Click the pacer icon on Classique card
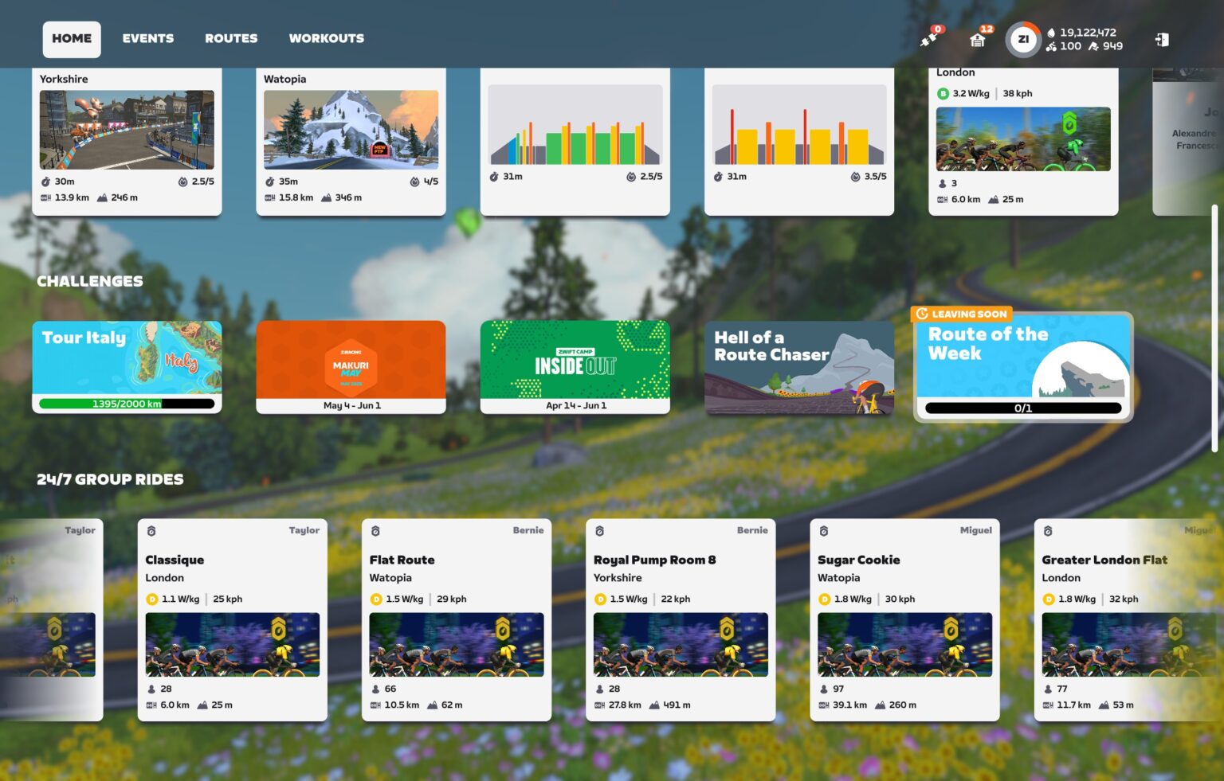The image size is (1224, 781). coord(151,531)
